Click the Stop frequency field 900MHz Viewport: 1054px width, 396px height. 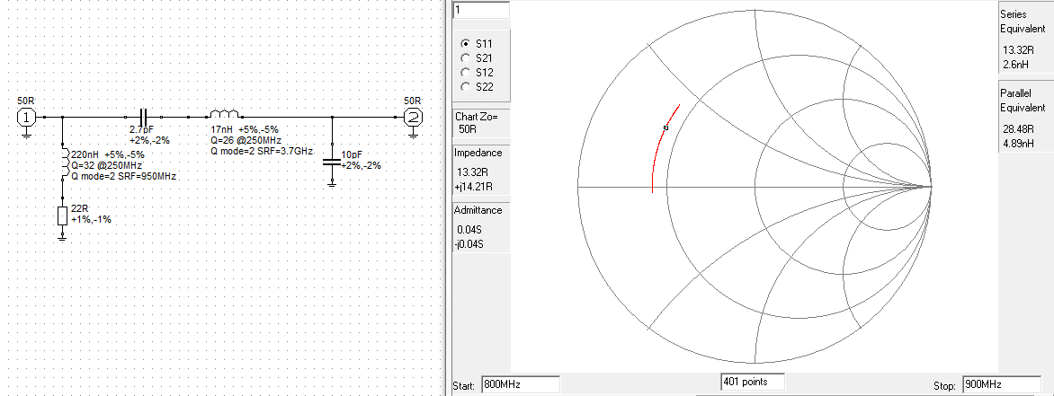coord(1002,385)
